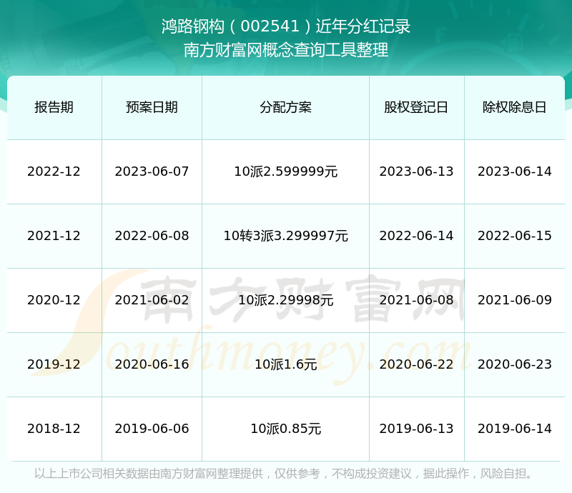The image size is (572, 493).
Task: Select record date 2022-06-14
Action: point(416,236)
